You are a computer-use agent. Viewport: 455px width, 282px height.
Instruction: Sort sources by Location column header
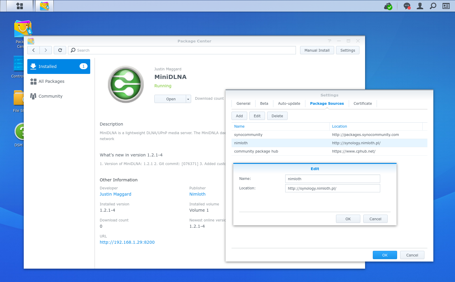pos(376,126)
